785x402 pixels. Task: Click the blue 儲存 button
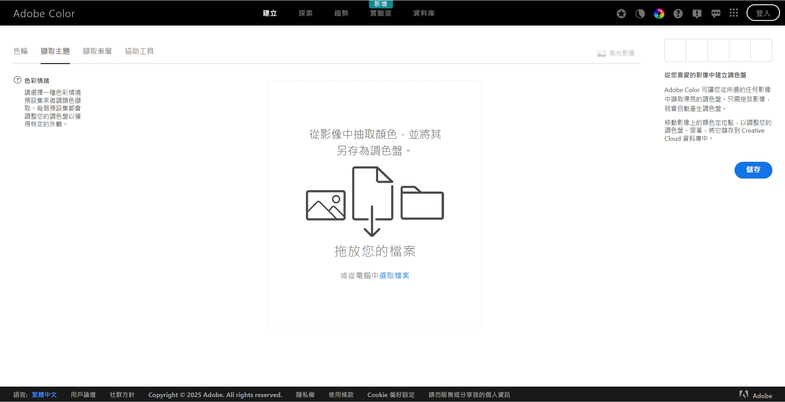click(x=753, y=170)
